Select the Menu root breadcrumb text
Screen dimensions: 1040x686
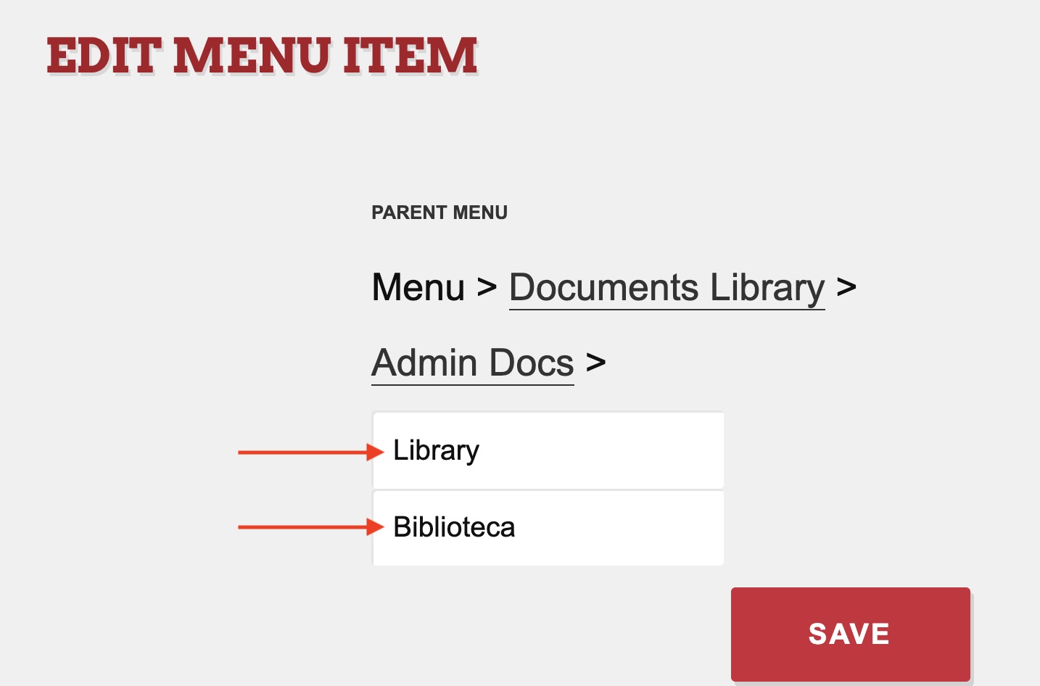click(418, 287)
